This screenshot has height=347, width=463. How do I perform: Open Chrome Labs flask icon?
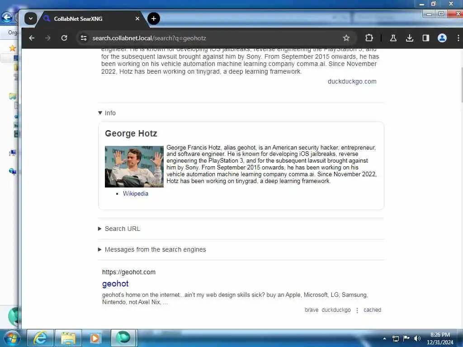(393, 38)
